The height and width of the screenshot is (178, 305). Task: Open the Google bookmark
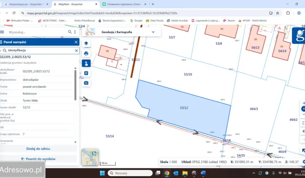136,20
